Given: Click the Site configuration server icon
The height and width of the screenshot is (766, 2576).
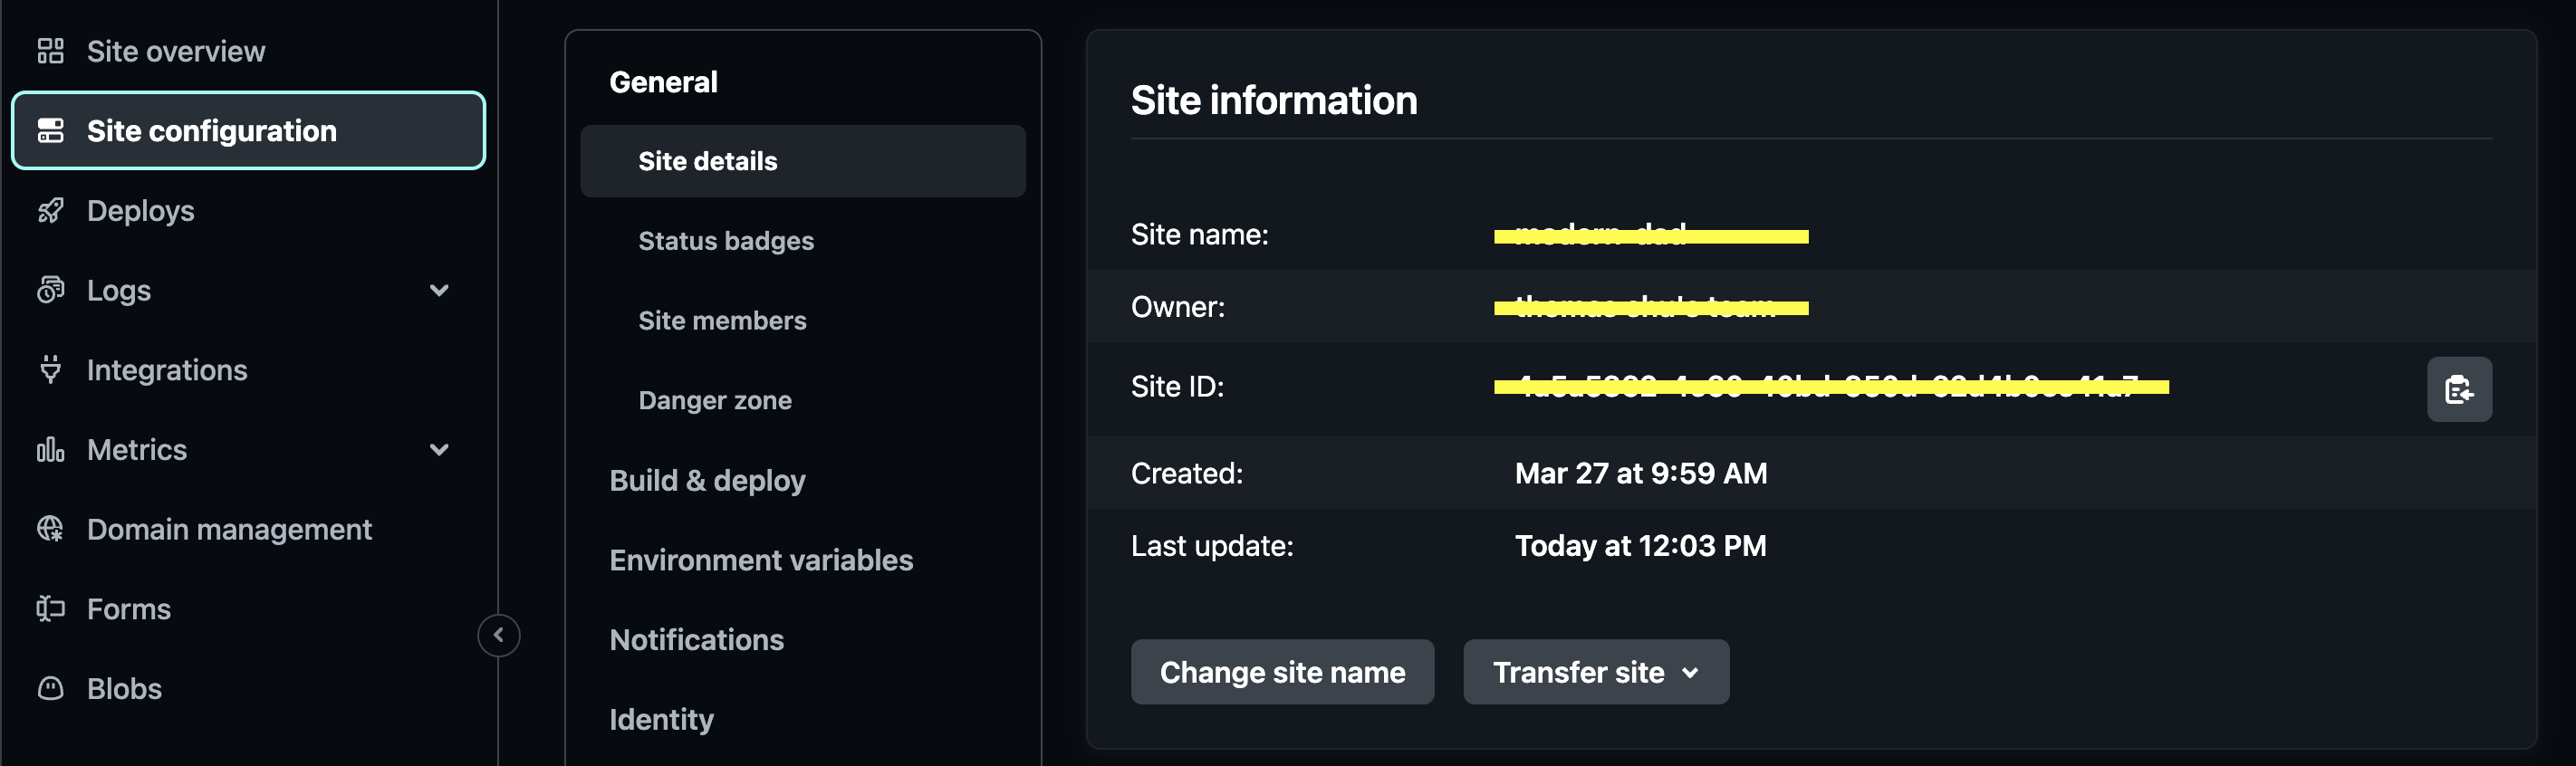Looking at the screenshot, I should coord(50,131).
